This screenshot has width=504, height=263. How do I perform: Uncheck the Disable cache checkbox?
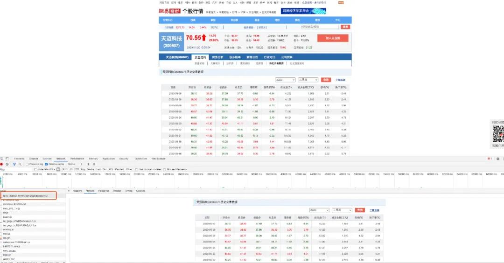click(x=46, y=164)
